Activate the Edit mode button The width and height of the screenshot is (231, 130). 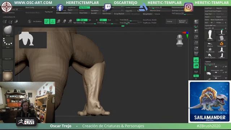47,21
